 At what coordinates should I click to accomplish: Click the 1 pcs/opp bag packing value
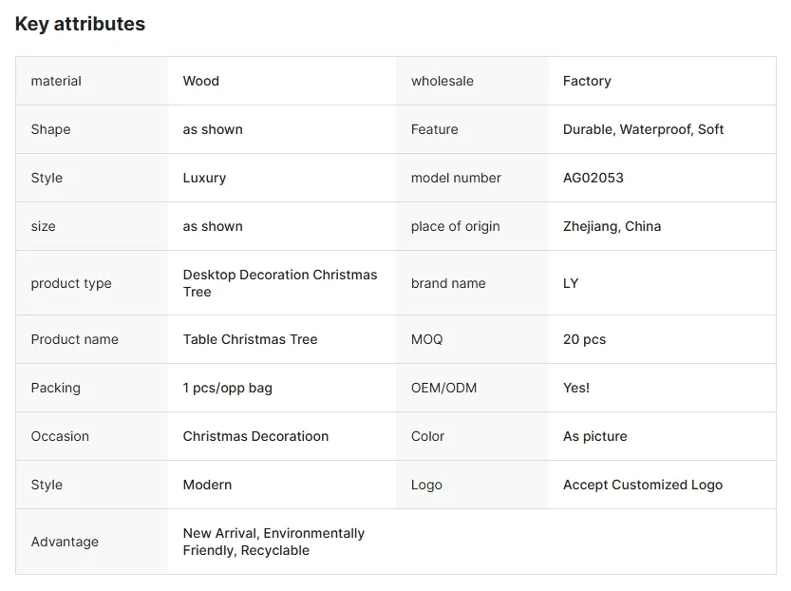click(228, 388)
